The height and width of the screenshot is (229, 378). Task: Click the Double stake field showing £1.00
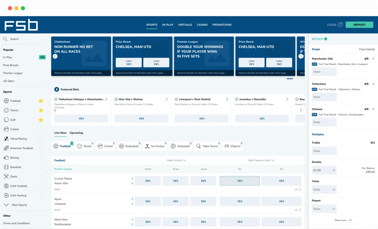(x=324, y=170)
